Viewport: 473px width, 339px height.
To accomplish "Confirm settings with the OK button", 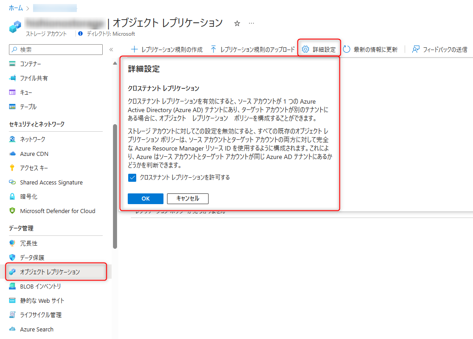I will [x=145, y=198].
